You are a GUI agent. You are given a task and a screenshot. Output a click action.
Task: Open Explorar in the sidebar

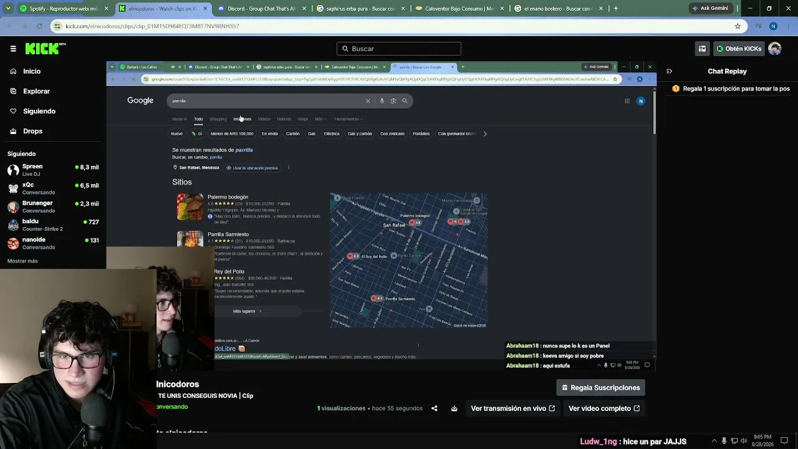pos(36,91)
